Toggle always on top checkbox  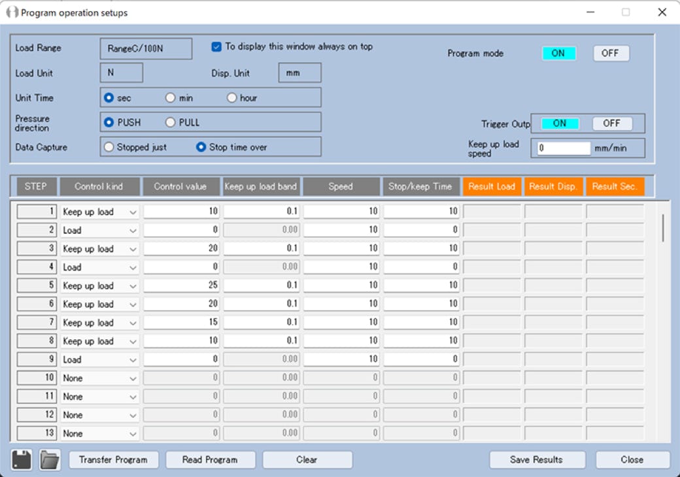[x=216, y=46]
